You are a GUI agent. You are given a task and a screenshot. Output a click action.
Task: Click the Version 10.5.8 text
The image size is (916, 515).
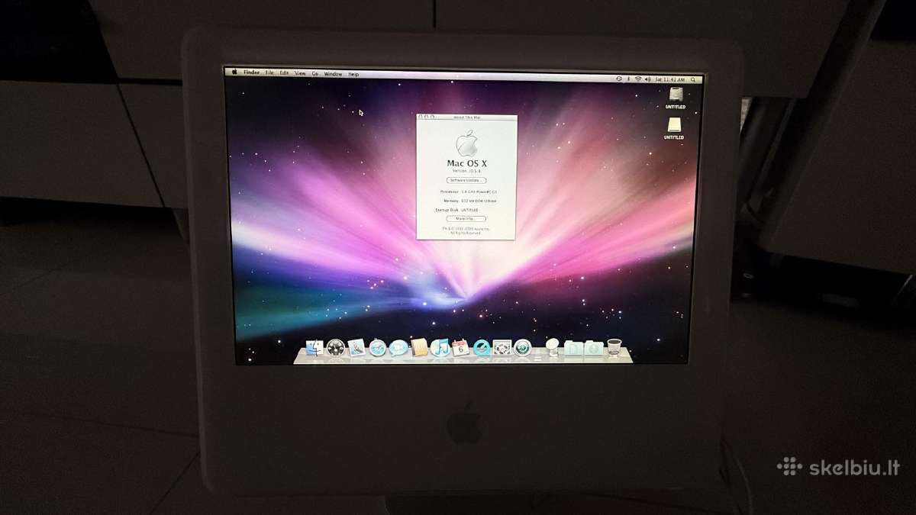click(x=466, y=171)
